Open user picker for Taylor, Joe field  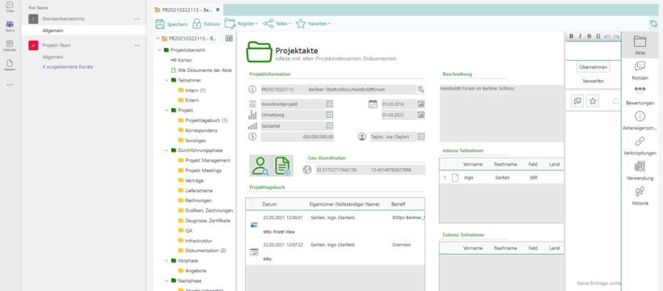coord(420,137)
